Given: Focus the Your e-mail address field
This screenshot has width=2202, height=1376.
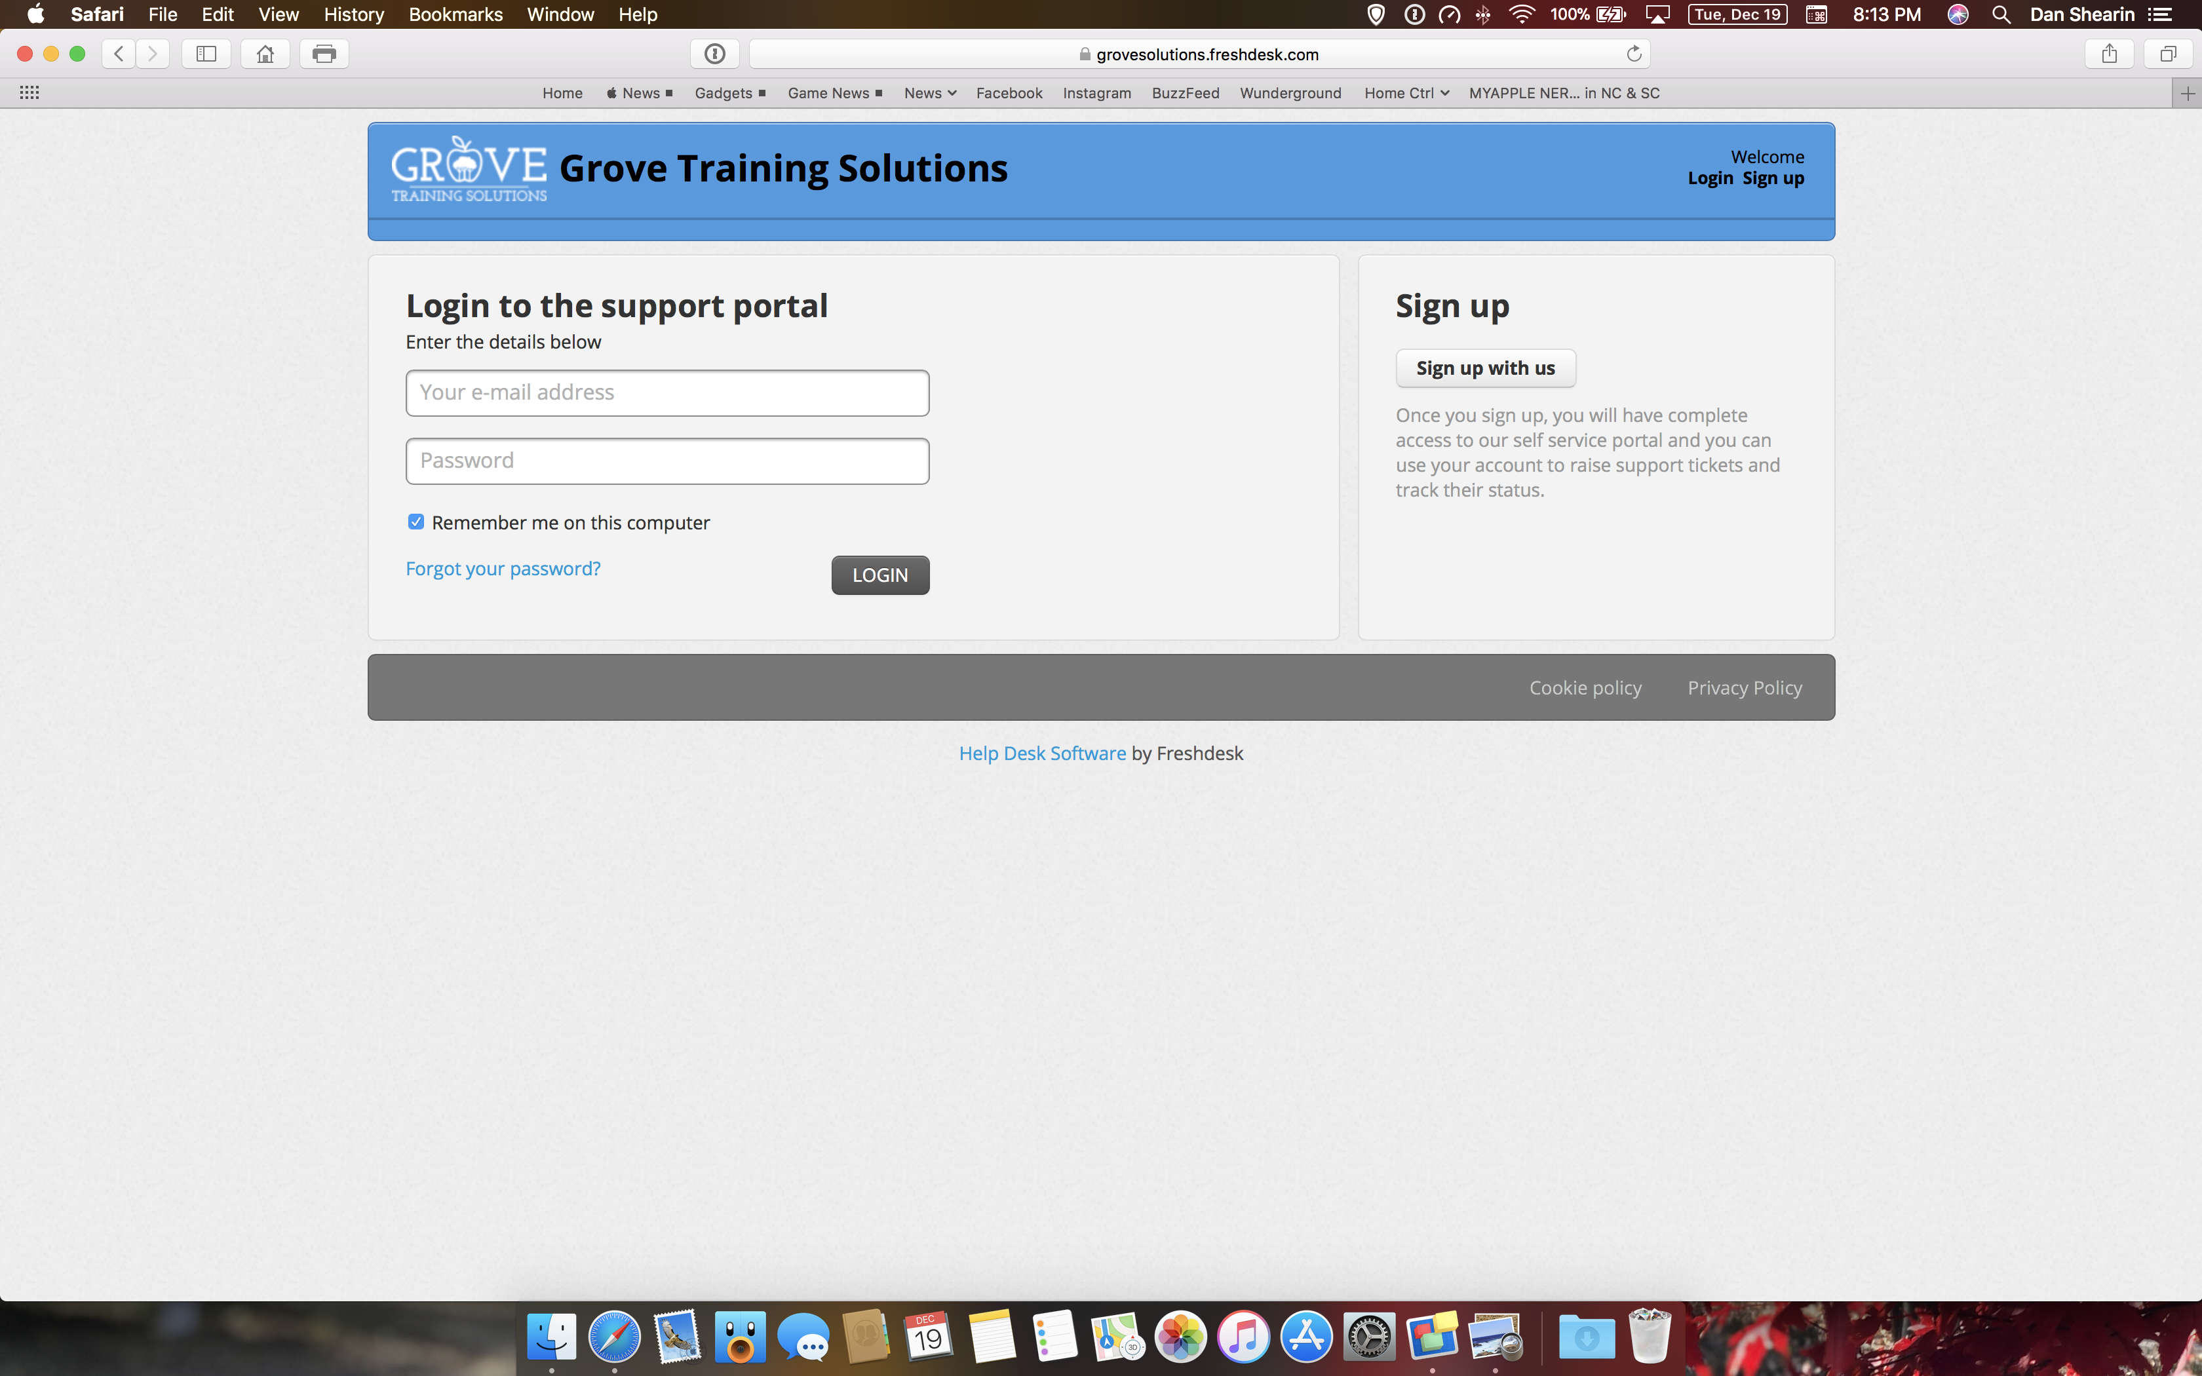Looking at the screenshot, I should pos(667,393).
